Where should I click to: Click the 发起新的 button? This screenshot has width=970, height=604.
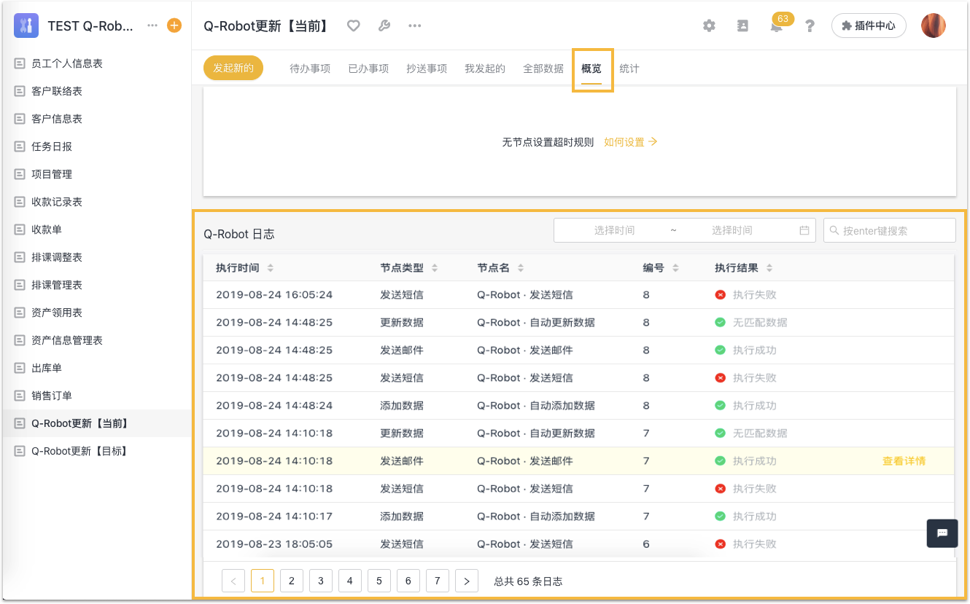click(x=233, y=68)
